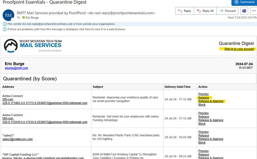Forward this quarantine digest email
The height and width of the screenshot is (159, 257).
tap(228, 11)
